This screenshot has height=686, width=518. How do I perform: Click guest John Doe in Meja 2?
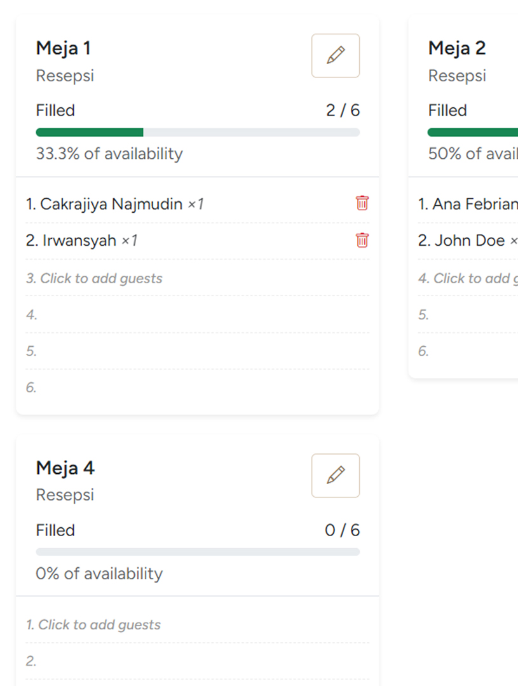470,241
